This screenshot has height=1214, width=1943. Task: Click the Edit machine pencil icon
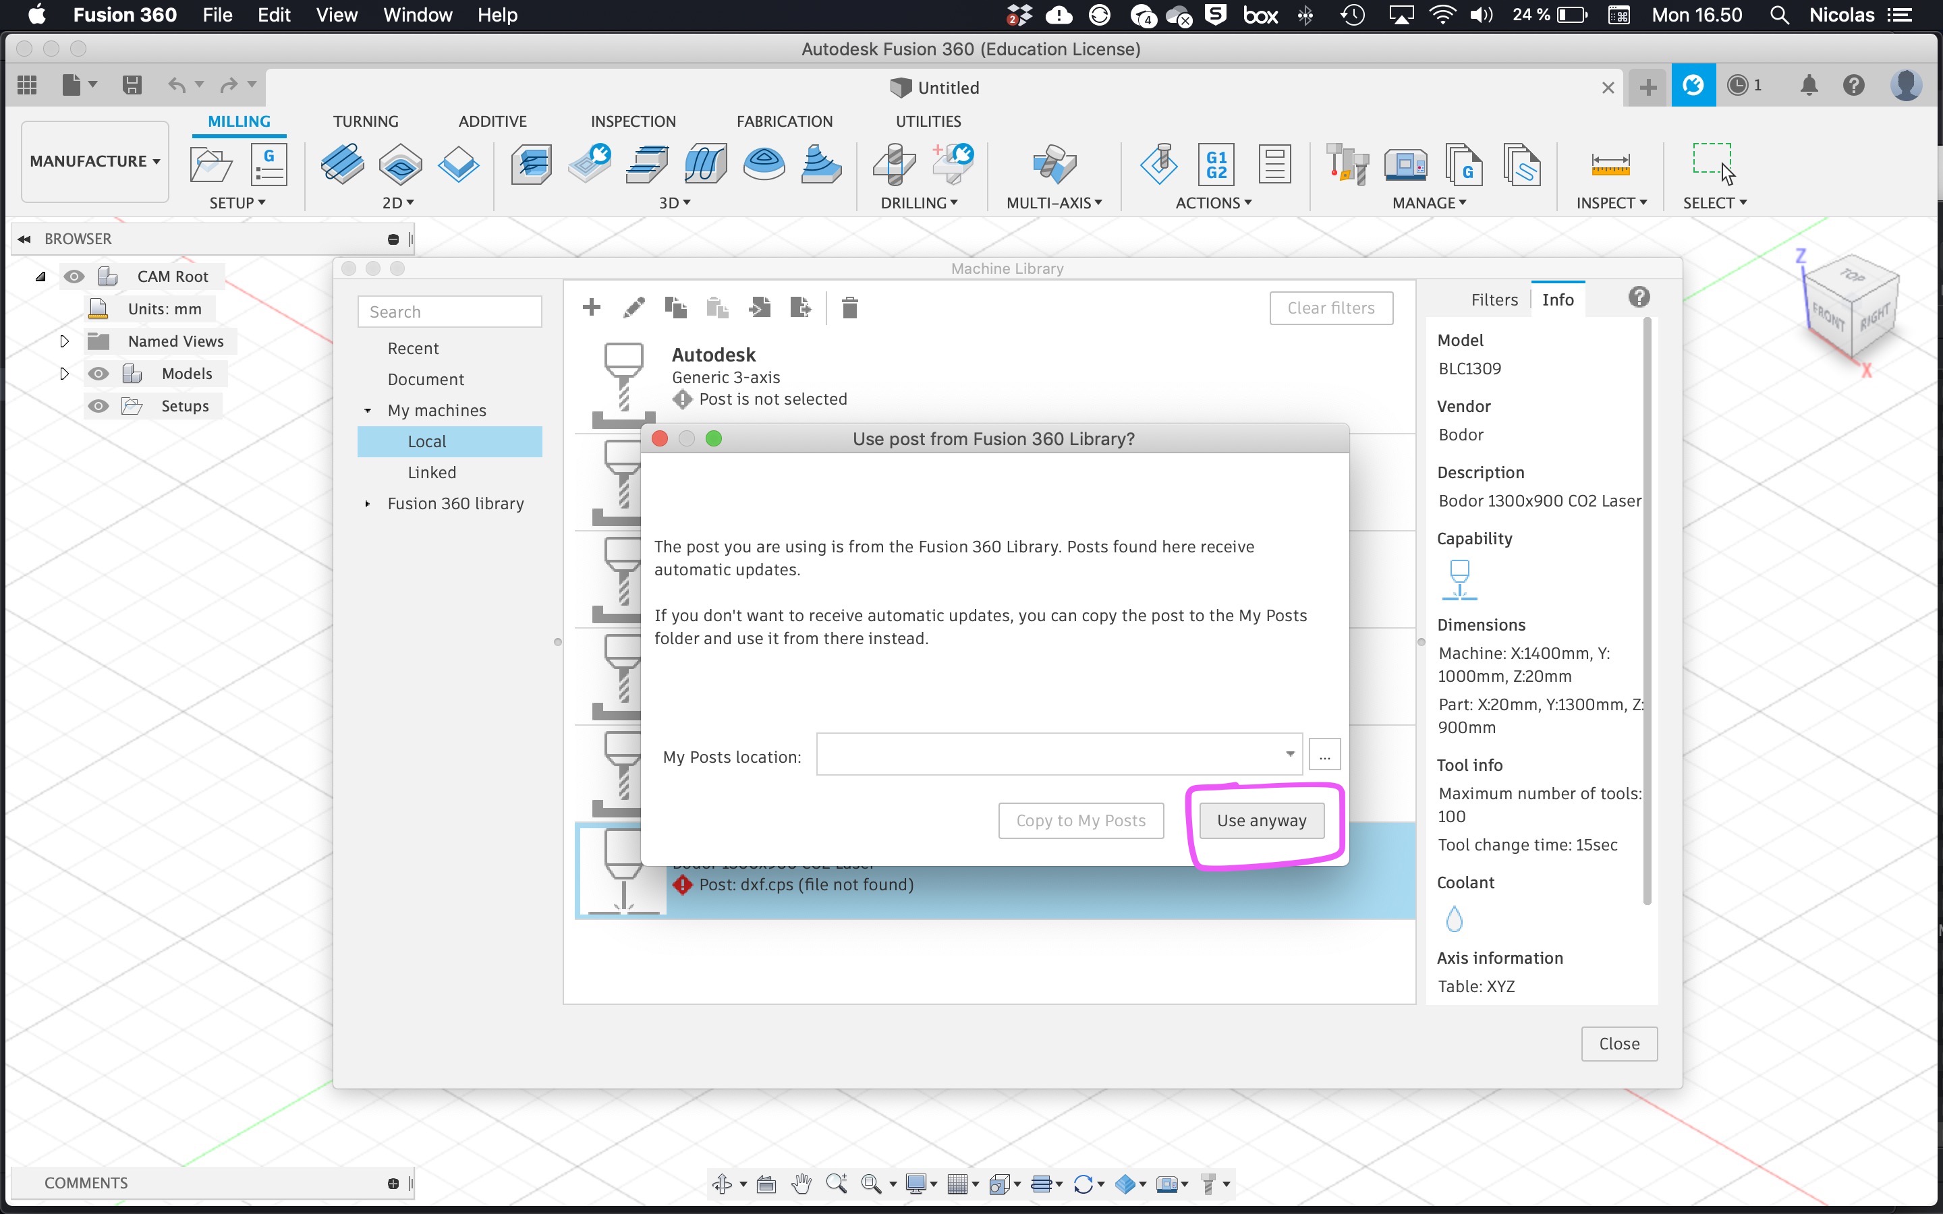point(633,308)
